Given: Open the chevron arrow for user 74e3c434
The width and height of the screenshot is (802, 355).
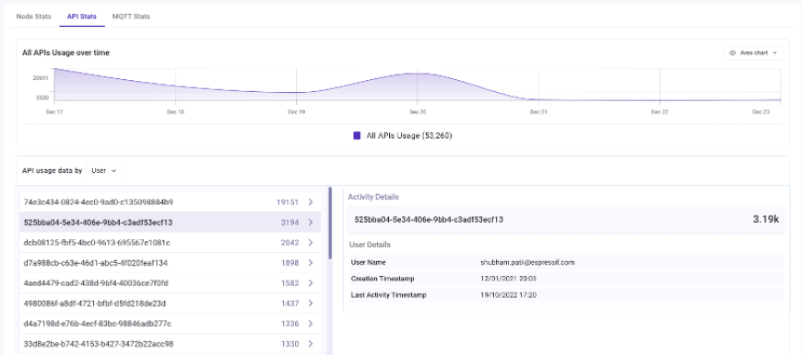Looking at the screenshot, I should point(311,202).
